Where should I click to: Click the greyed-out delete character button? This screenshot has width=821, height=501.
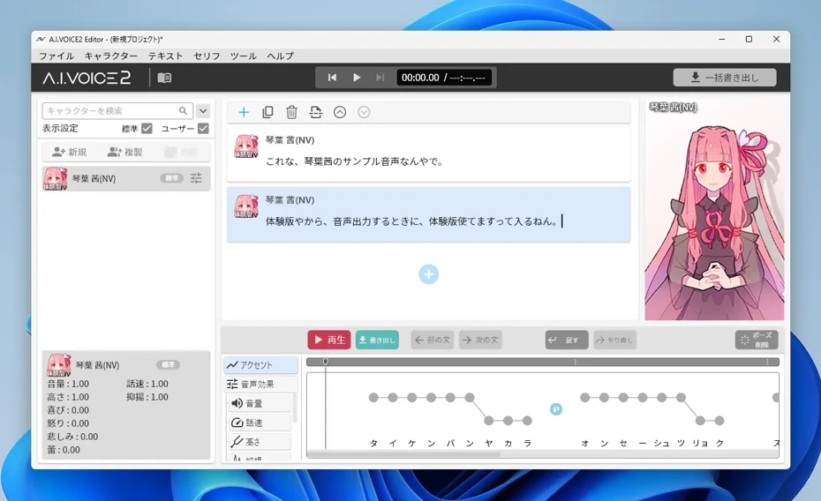click(x=182, y=152)
